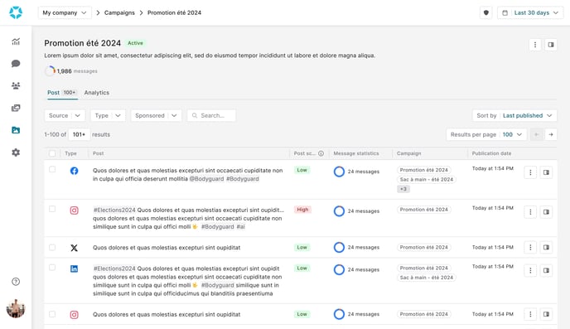The height and width of the screenshot is (329, 570).
Task: Open the messages bubble icon in sidebar
Action: point(16,64)
